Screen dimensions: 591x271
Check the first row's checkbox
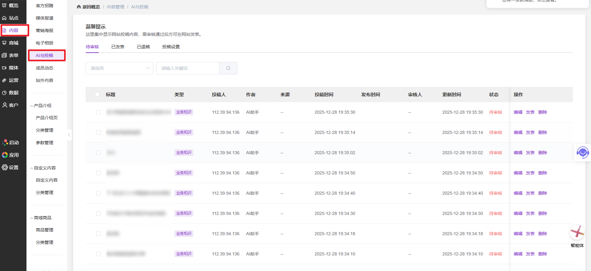98,112
